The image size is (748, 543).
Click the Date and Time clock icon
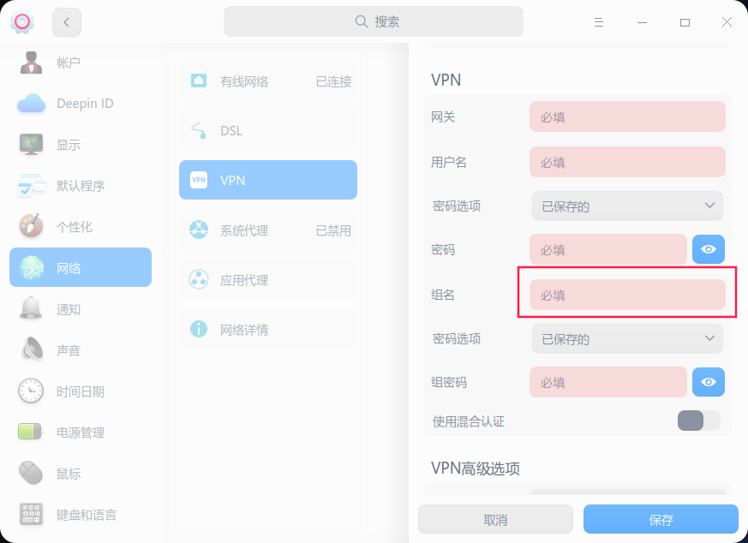pos(31,391)
